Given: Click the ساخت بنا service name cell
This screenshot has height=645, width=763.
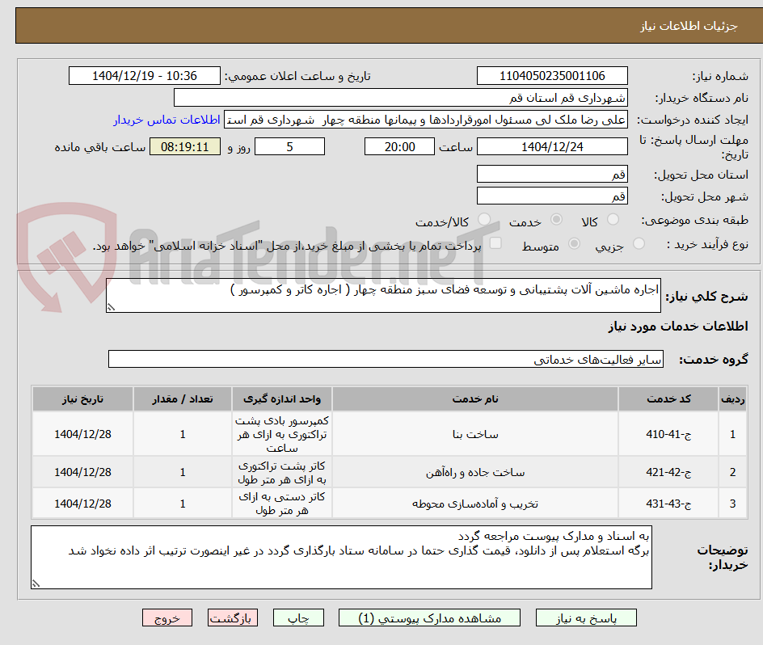Looking at the screenshot, I should (x=475, y=434).
